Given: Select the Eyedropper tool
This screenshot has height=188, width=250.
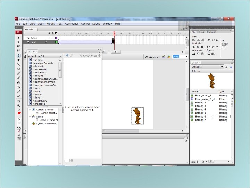Looking at the screenshot, I should [x=18, y=92].
